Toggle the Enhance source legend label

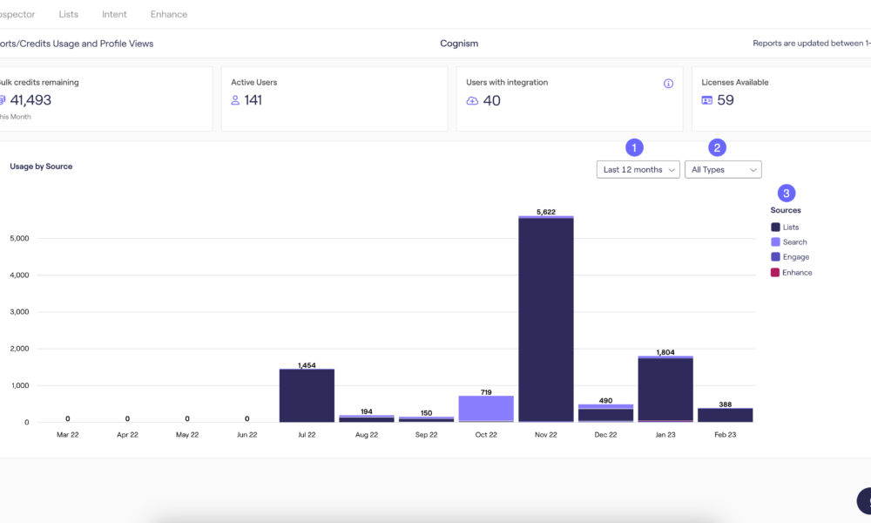pyautogui.click(x=797, y=272)
